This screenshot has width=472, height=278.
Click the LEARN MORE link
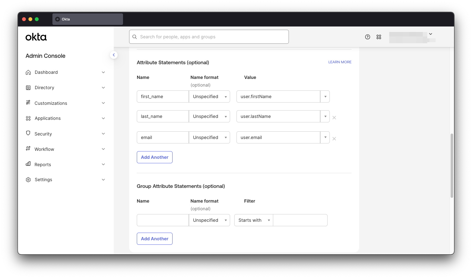(340, 62)
